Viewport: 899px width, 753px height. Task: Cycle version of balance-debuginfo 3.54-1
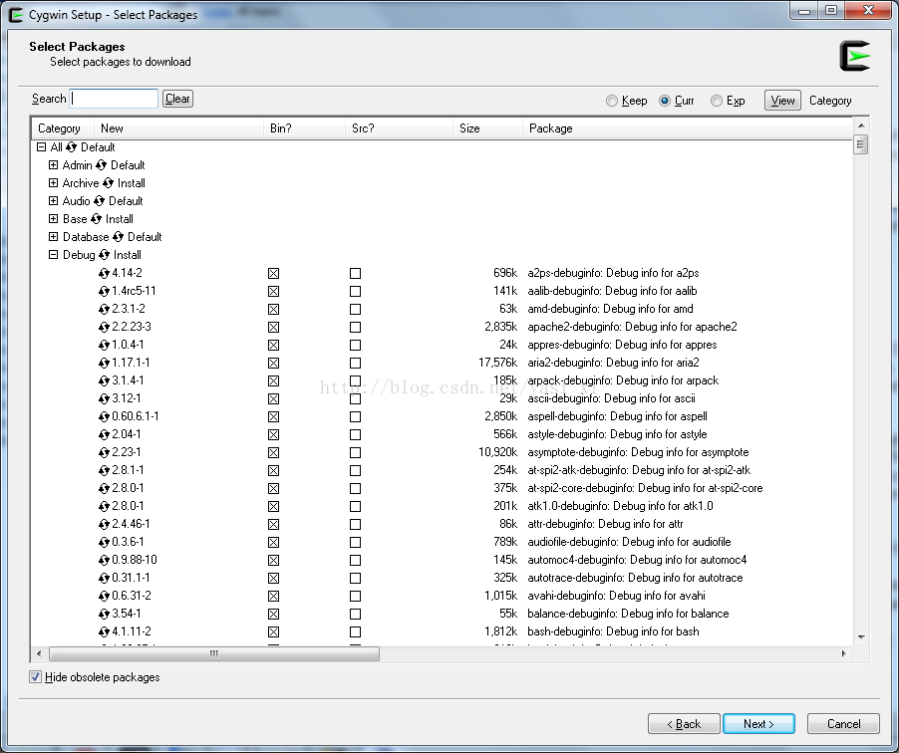[104, 614]
